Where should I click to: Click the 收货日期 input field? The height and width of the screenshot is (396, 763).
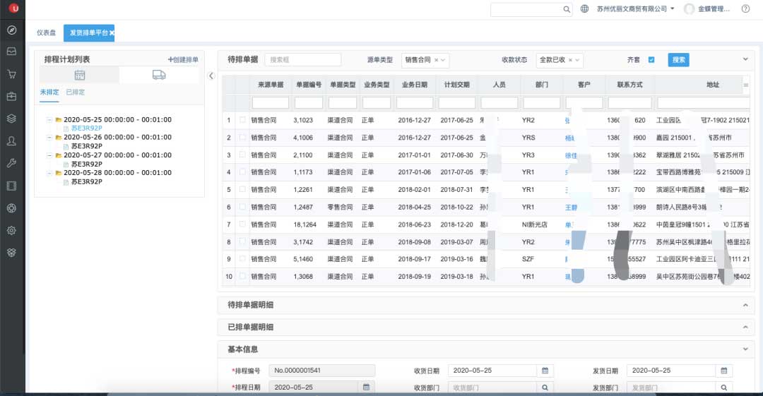point(492,371)
